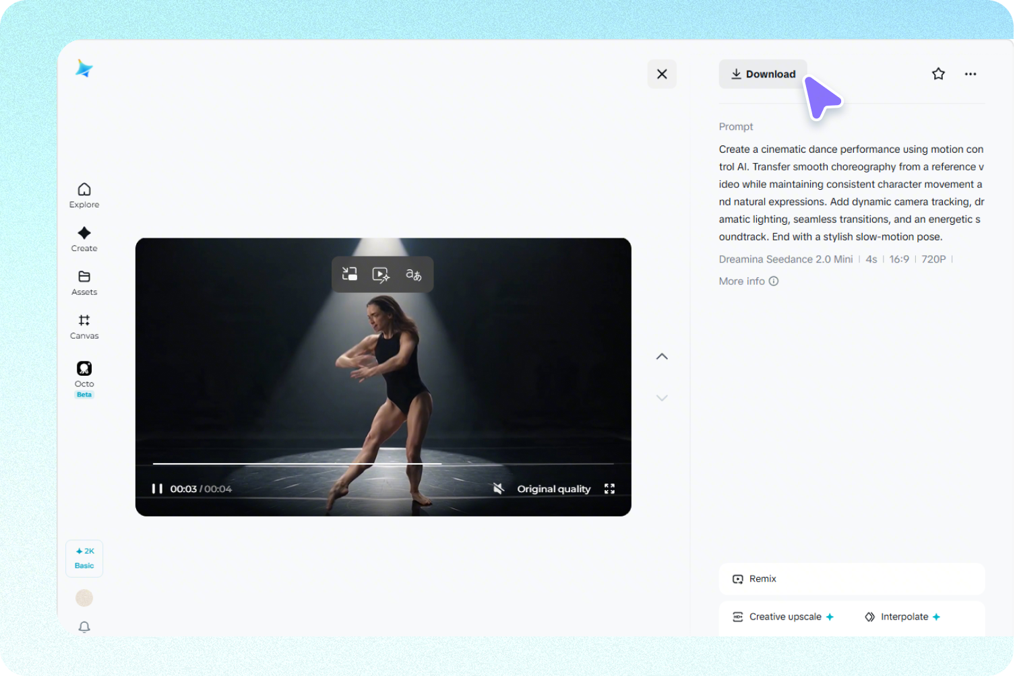This screenshot has width=1015, height=676.
Task: Close the video detail view
Action: pos(662,74)
